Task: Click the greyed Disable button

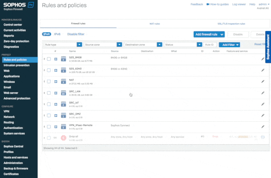Action: click(238, 35)
